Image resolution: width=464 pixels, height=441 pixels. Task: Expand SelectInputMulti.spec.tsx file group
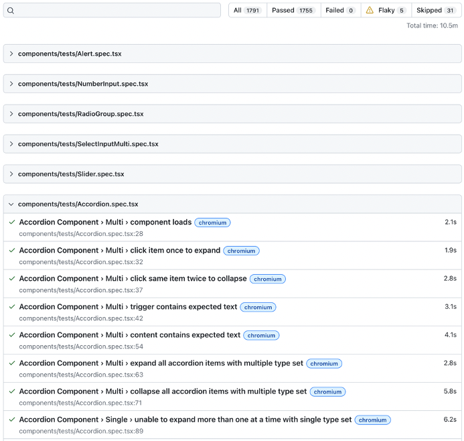tap(232, 144)
